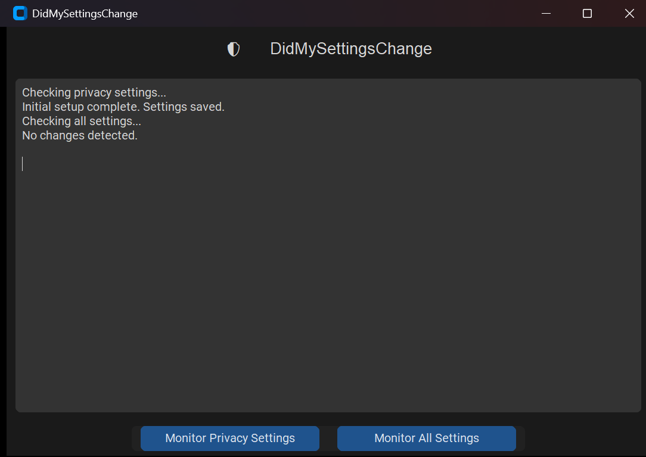Click the shield logo in the header

click(x=234, y=49)
